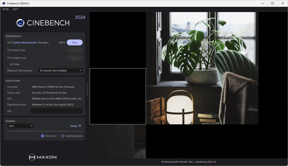This screenshot has width=288, height=166.
Task: Expand the Minimum Test Duration dropdown
Action: coord(60,71)
